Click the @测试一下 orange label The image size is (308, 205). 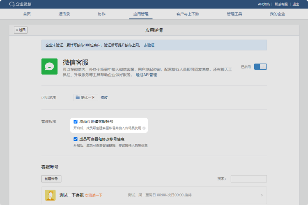point(94,195)
